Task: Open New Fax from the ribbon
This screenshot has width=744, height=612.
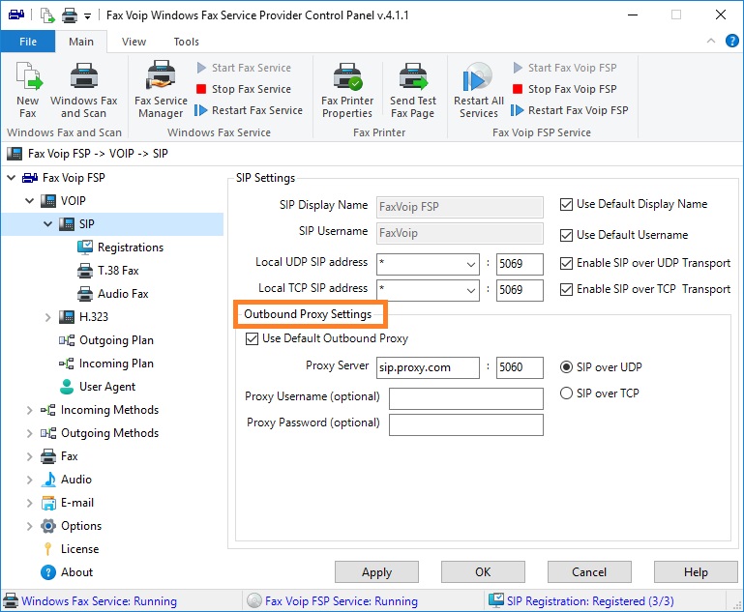Action: click(x=27, y=90)
